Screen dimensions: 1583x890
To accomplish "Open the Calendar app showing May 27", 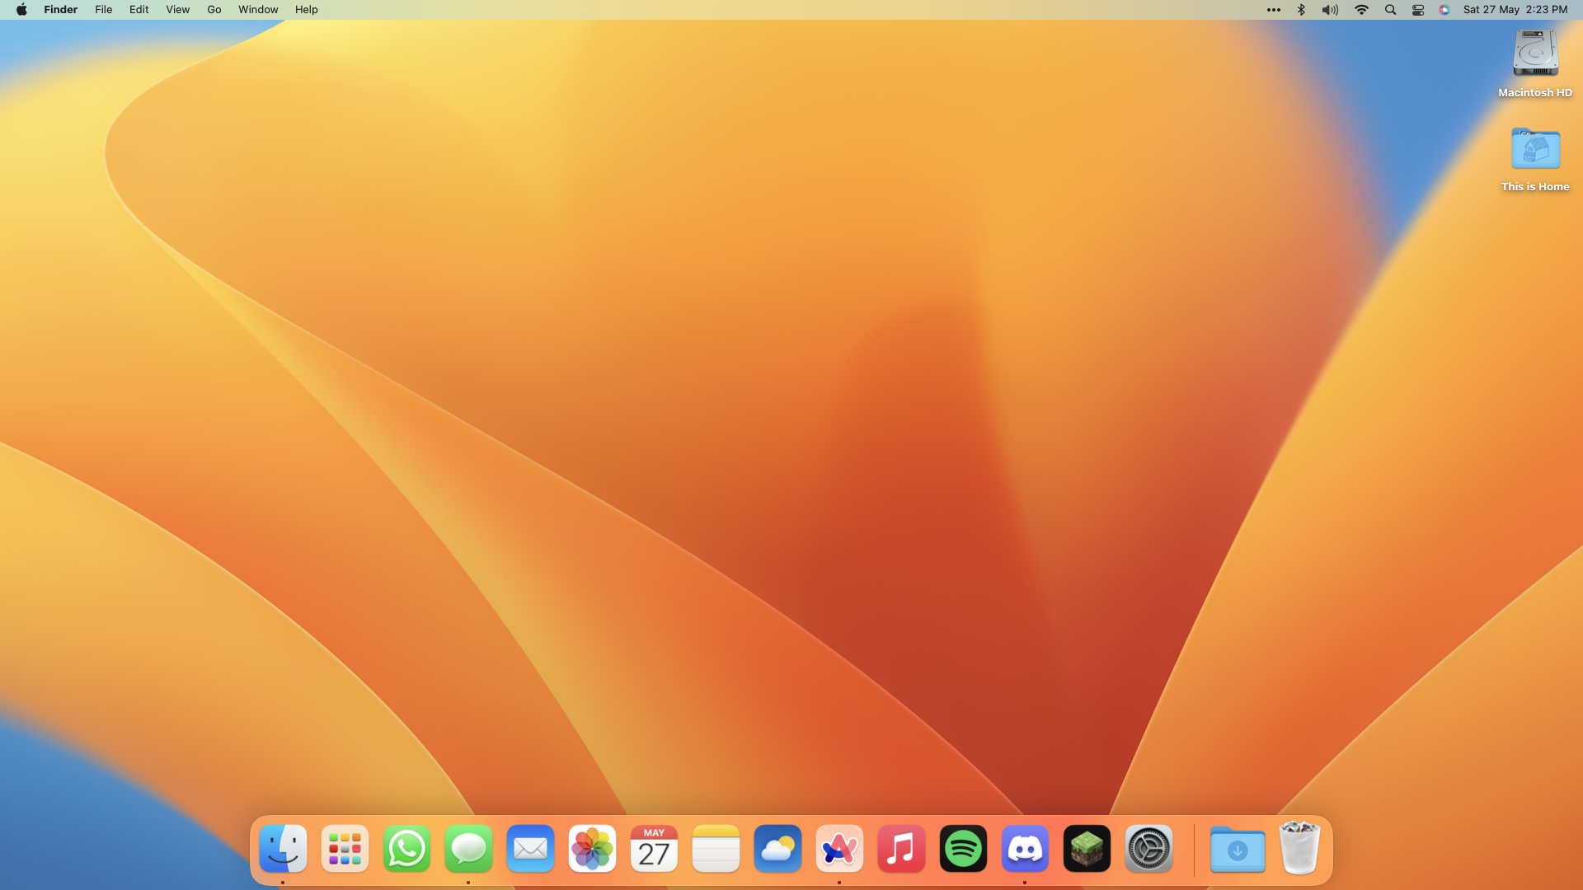I will pos(654,848).
